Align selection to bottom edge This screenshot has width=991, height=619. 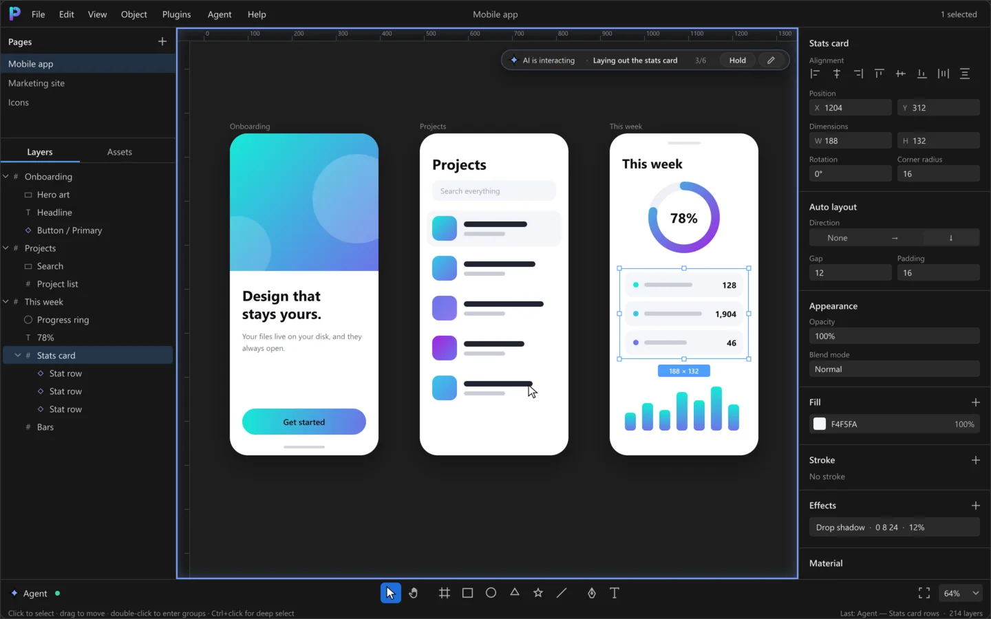pos(922,74)
